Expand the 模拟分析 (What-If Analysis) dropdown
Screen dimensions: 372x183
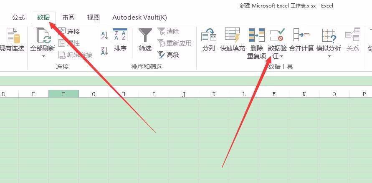click(329, 56)
